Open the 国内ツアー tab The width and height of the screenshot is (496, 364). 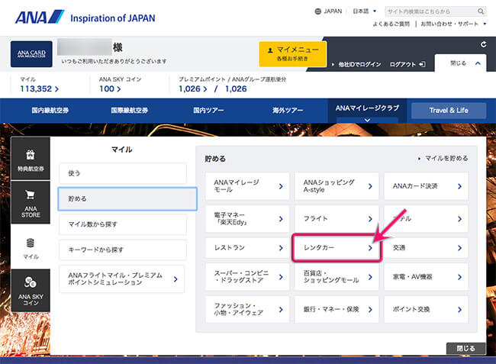coord(208,111)
